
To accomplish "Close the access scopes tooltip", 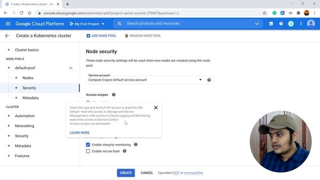I will pos(155,107).
